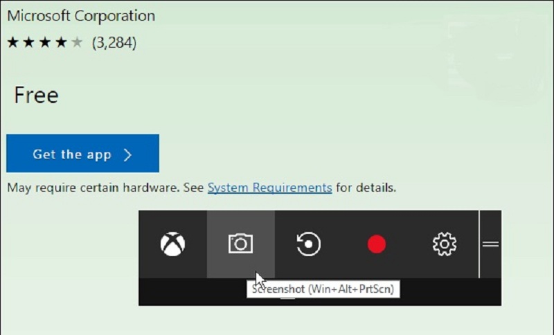Open the 3,284 ratings count

click(x=114, y=43)
